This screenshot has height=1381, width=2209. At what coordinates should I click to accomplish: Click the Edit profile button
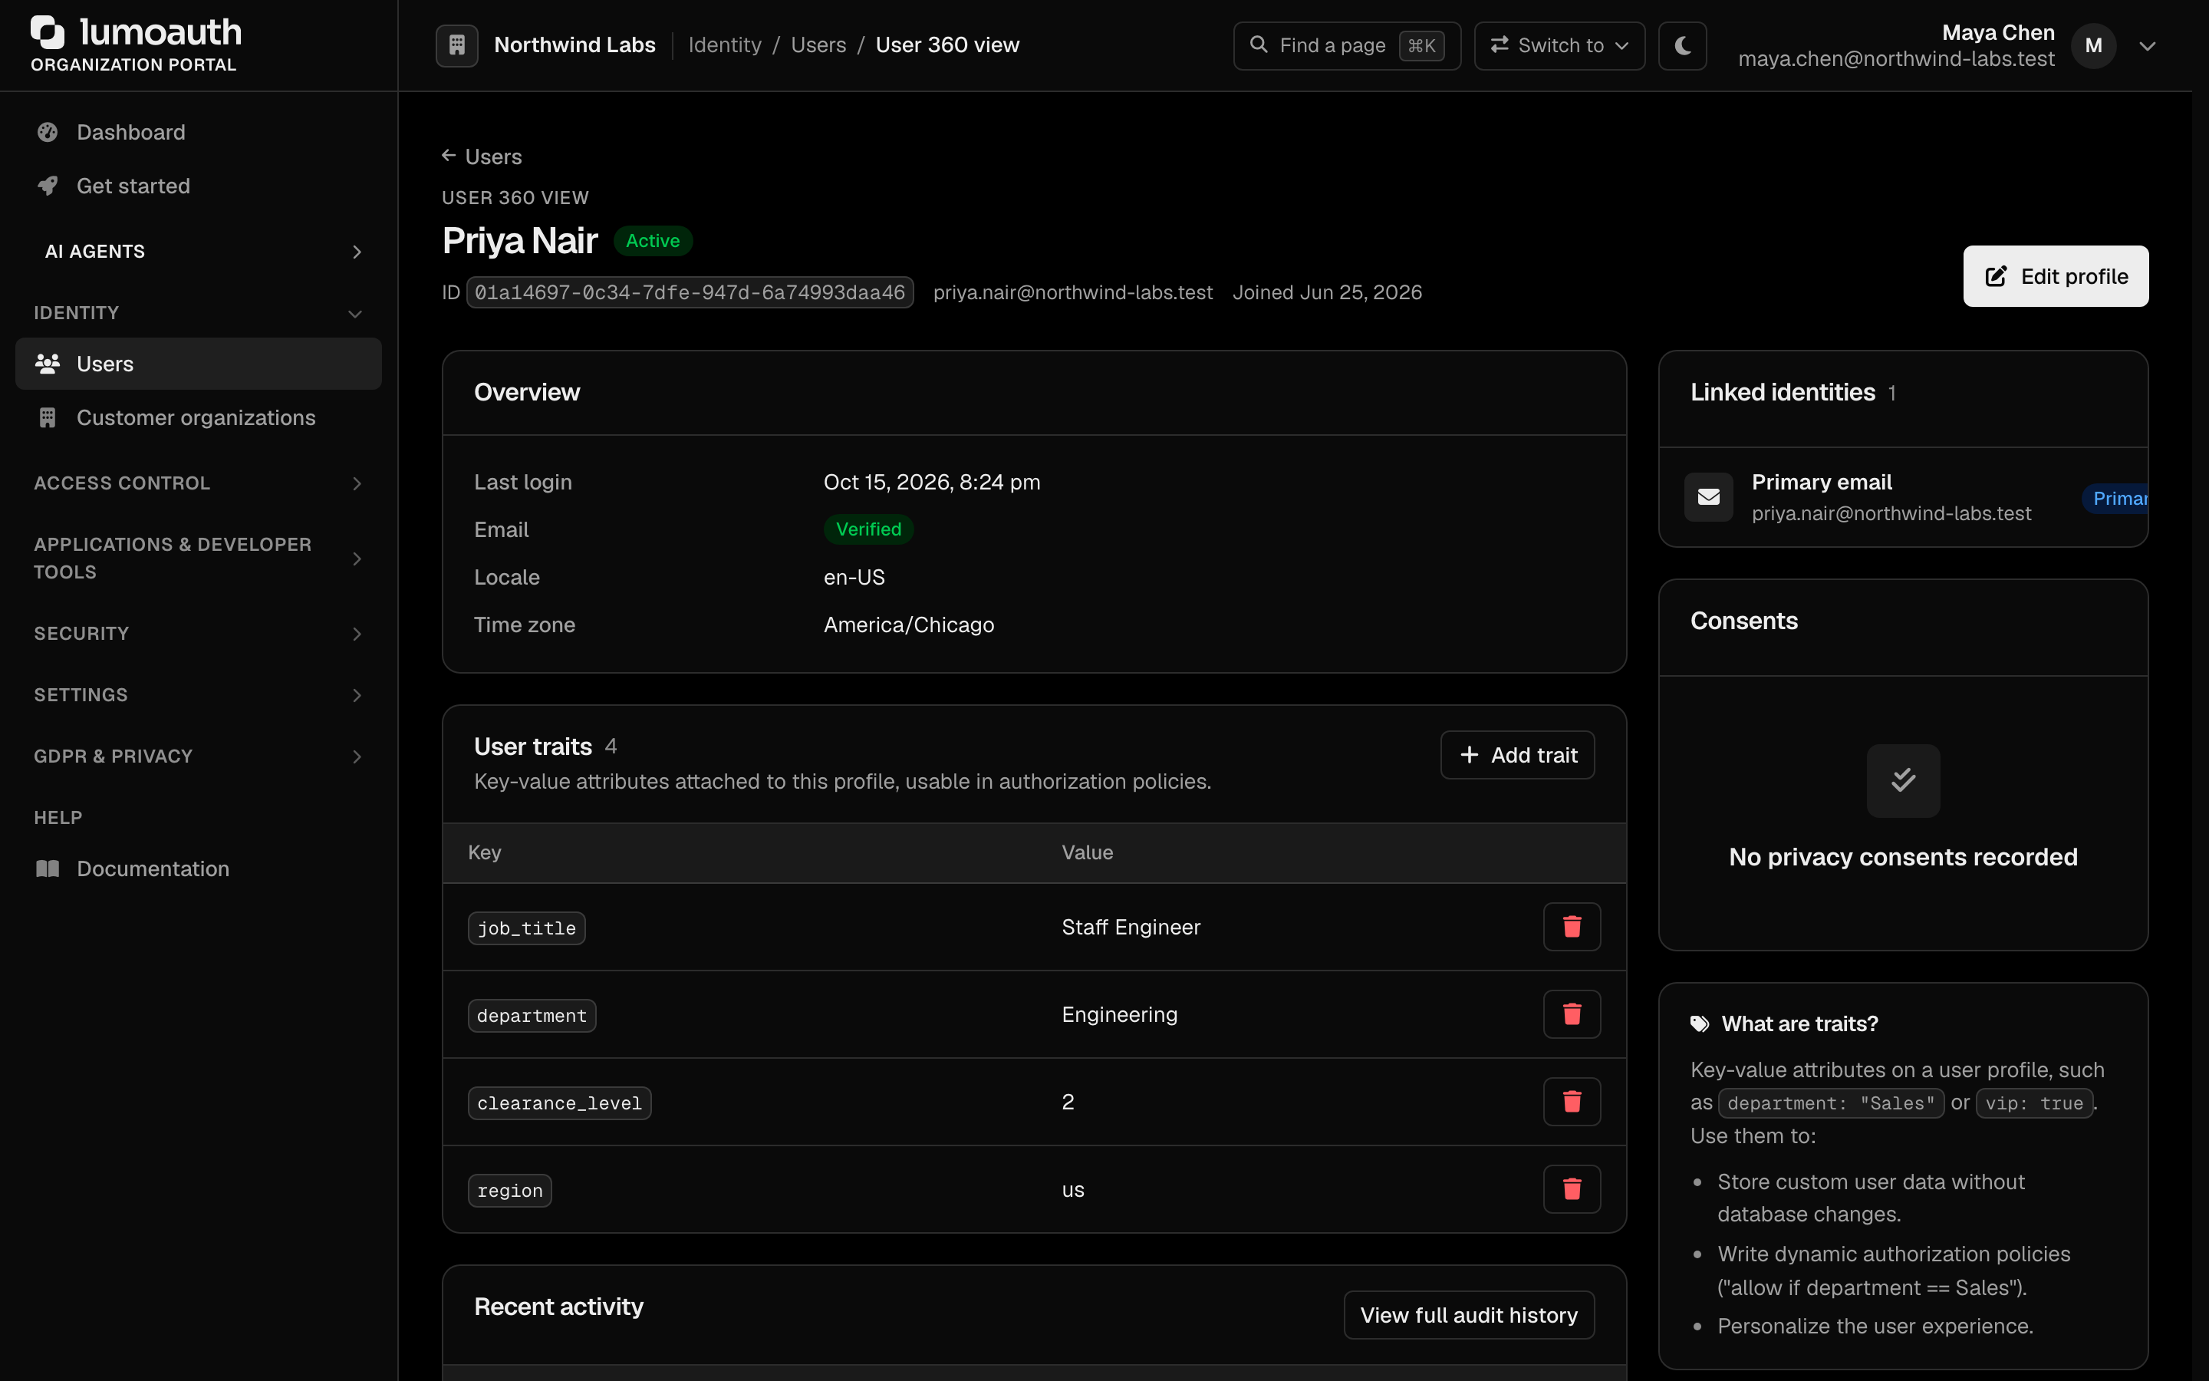(2056, 276)
